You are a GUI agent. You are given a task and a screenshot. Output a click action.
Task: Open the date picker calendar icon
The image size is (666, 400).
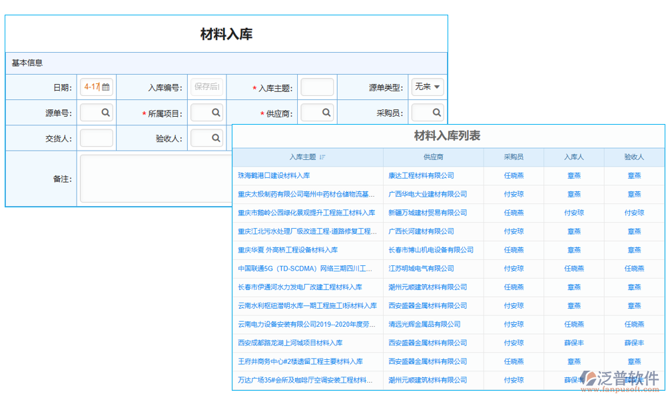click(x=105, y=87)
